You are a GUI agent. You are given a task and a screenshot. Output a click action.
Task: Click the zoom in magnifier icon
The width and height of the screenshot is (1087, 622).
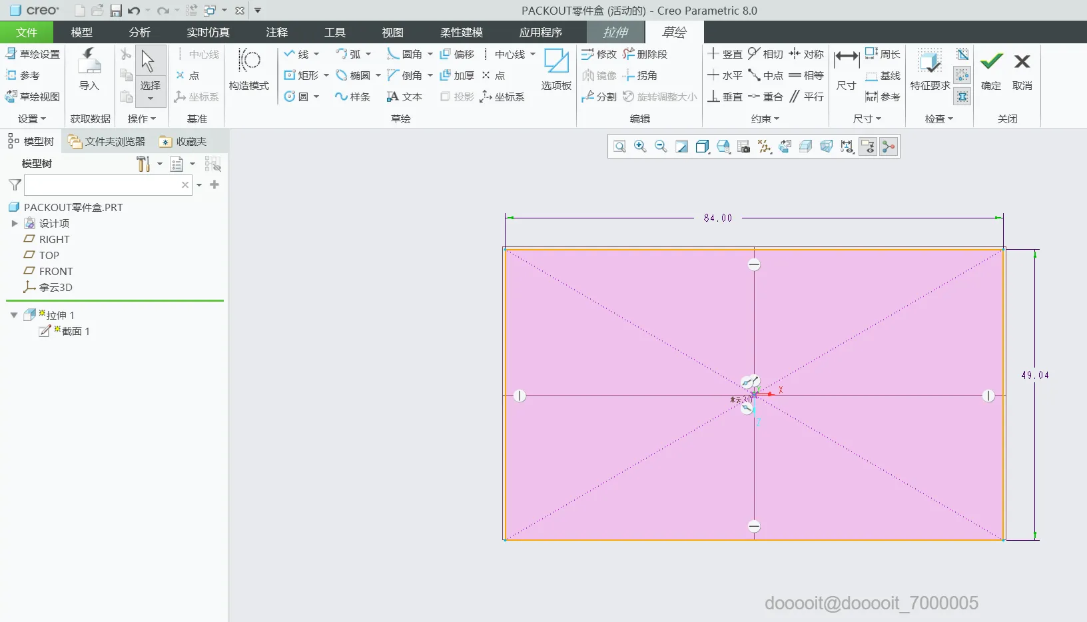click(640, 147)
